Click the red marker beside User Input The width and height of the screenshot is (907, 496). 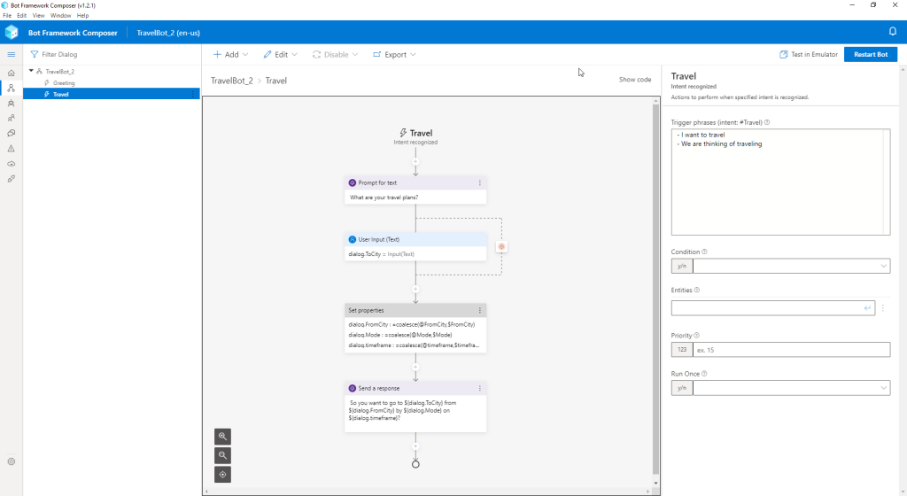[501, 247]
